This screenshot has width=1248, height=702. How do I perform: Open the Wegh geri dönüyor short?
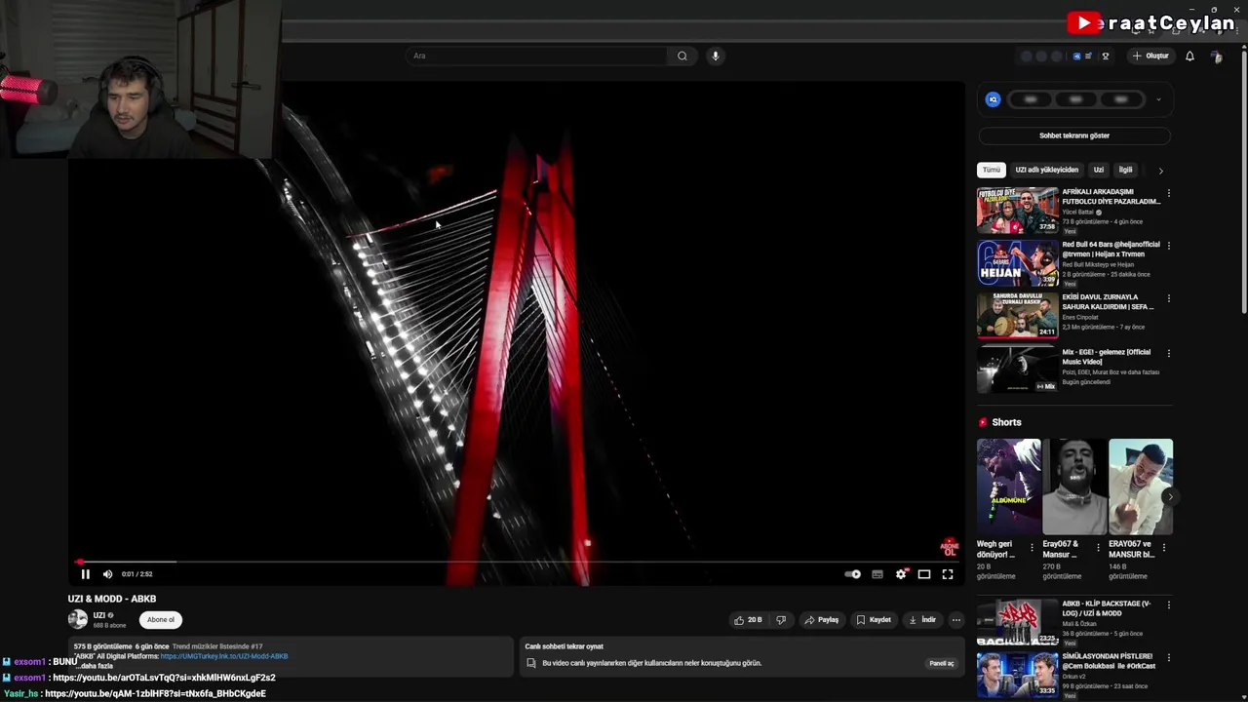click(1009, 487)
